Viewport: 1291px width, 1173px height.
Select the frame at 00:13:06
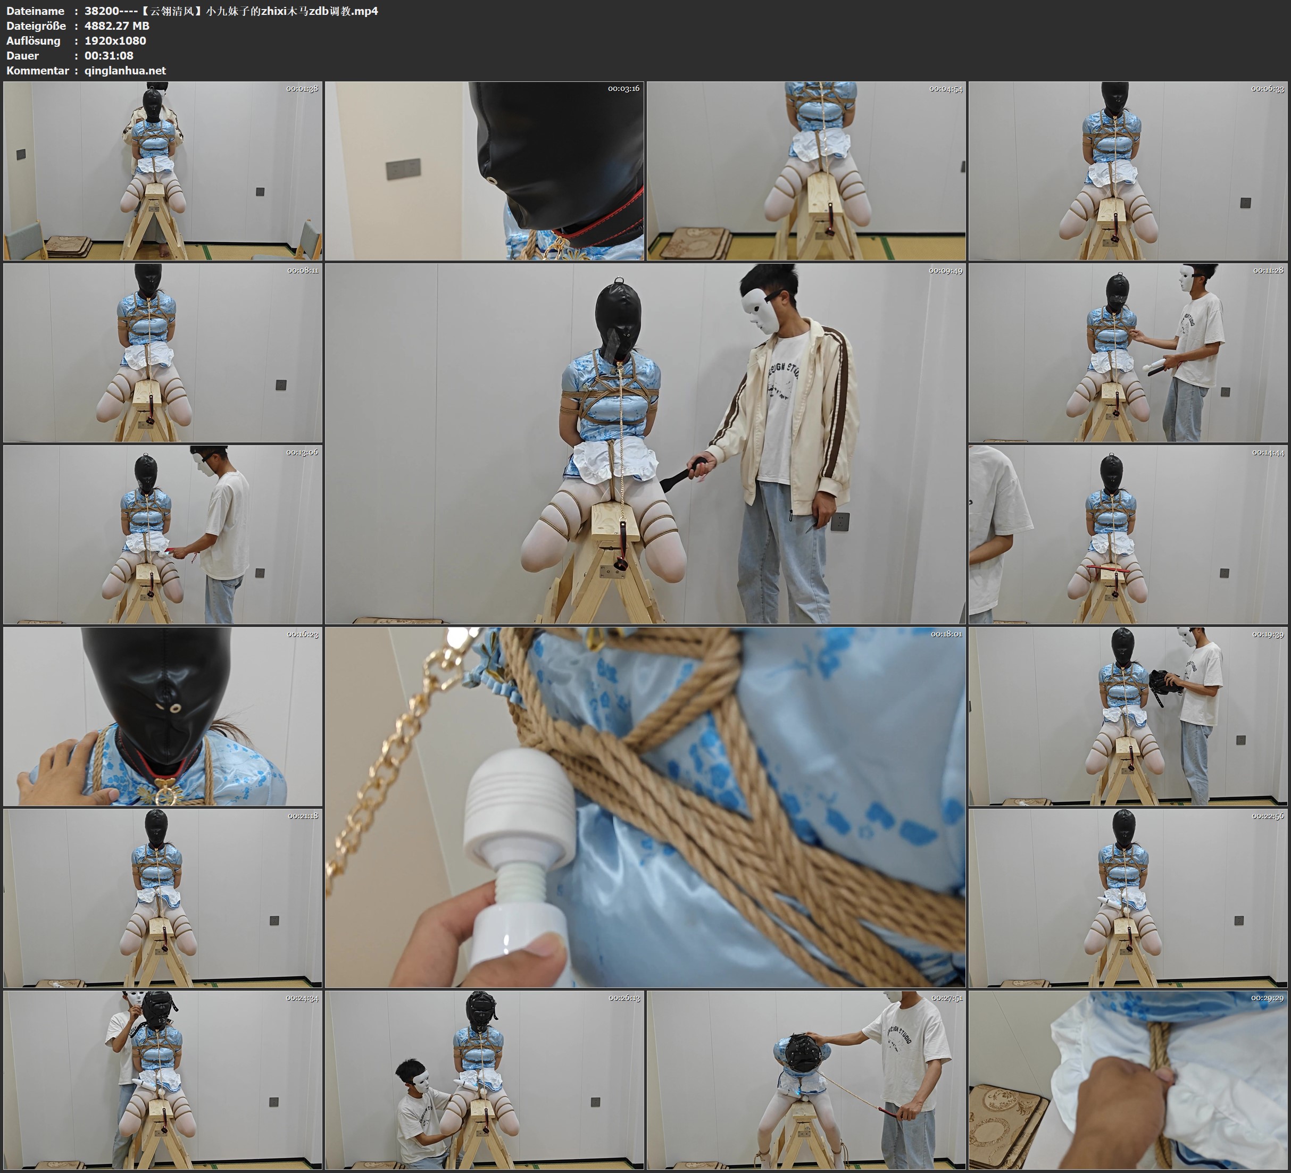click(x=163, y=534)
